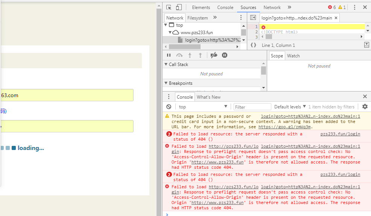Hide the sources navigator pane
This screenshot has width=371, height=216.
253,18
